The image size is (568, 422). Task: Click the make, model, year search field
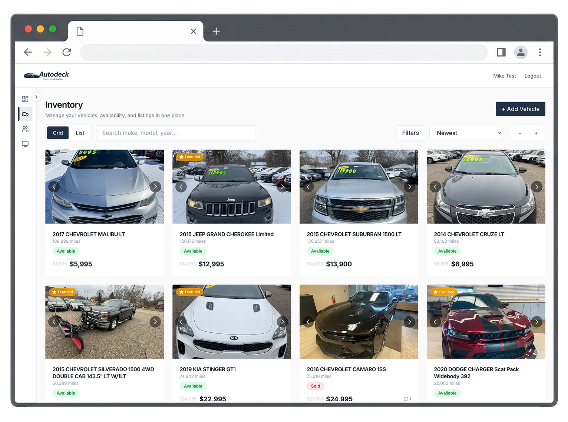(x=176, y=133)
